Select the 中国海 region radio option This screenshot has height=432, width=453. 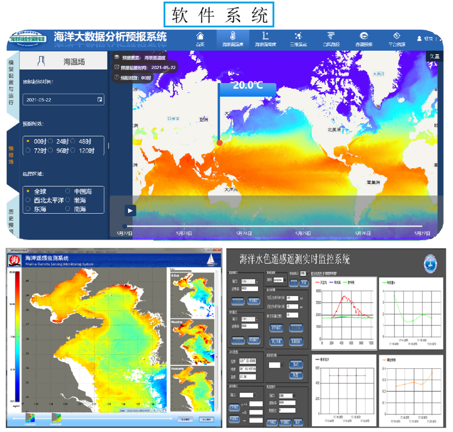68,191
